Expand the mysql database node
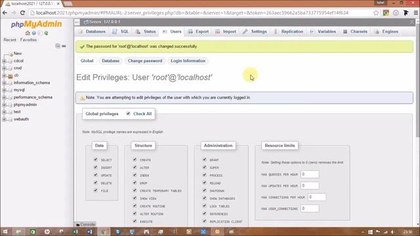The image size is (420, 236). pyautogui.click(x=4, y=90)
